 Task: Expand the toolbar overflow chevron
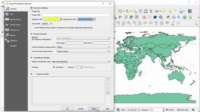point(198,17)
